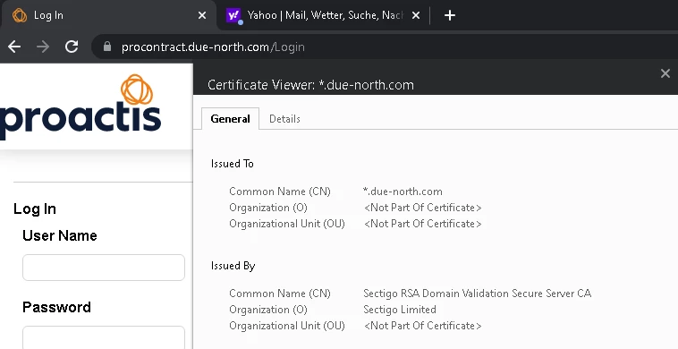Viewport: 678px width, 349px height.
Task: Click the browser forward arrow
Action: point(43,47)
